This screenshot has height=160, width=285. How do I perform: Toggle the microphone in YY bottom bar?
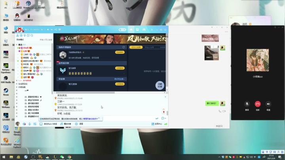tap(29, 124)
